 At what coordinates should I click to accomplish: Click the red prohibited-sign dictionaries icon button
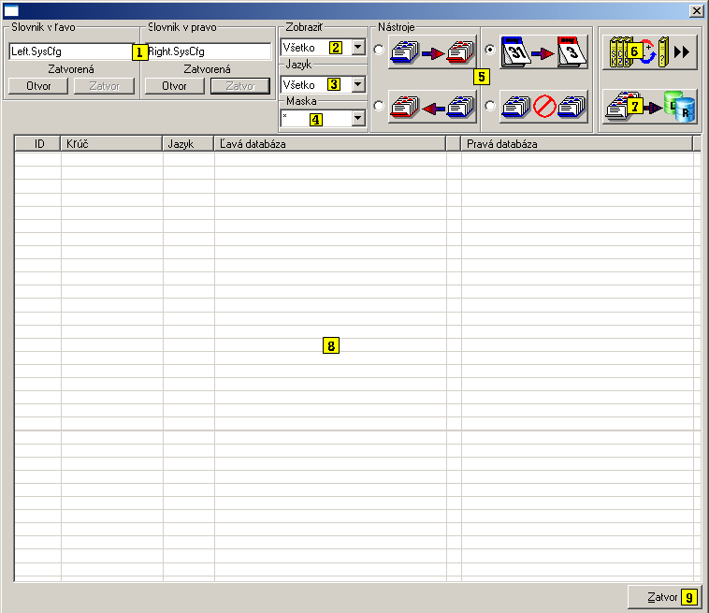[x=543, y=106]
